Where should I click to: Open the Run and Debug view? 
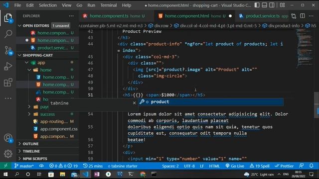8,66
